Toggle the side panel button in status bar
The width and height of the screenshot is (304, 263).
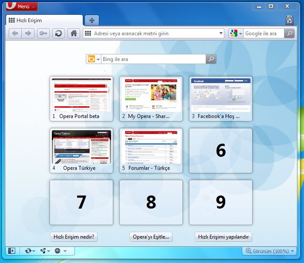12,251
